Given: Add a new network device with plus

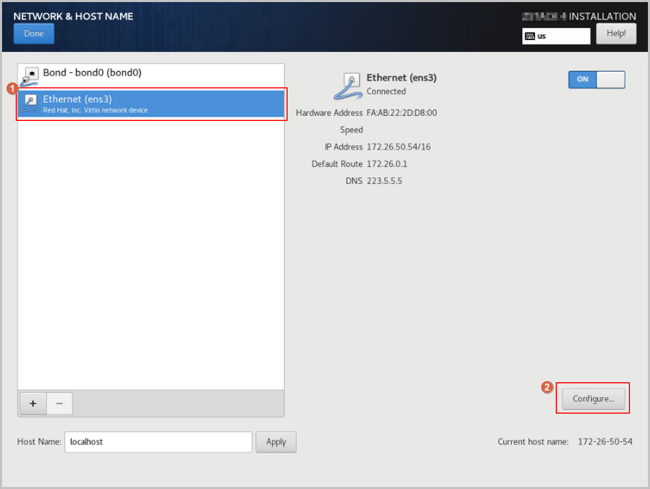Looking at the screenshot, I should (x=33, y=404).
